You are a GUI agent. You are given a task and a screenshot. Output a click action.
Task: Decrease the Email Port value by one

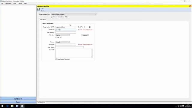[x=90, y=27]
